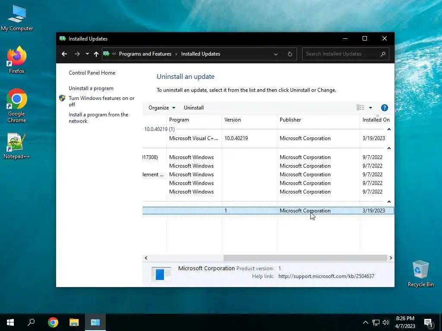The height and width of the screenshot is (331, 442).
Task: Open Windows Start menu
Action: pos(10,322)
